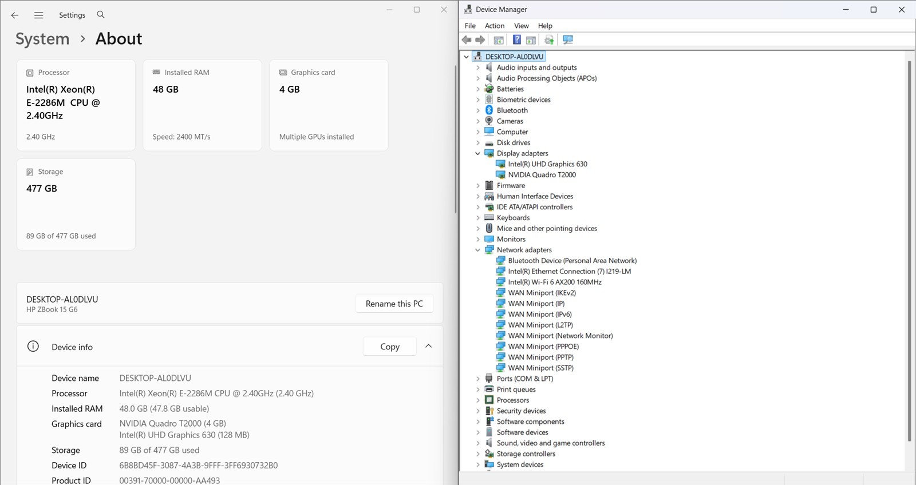Click the Keyboards category icon
Image resolution: width=916 pixels, height=485 pixels.
489,217
